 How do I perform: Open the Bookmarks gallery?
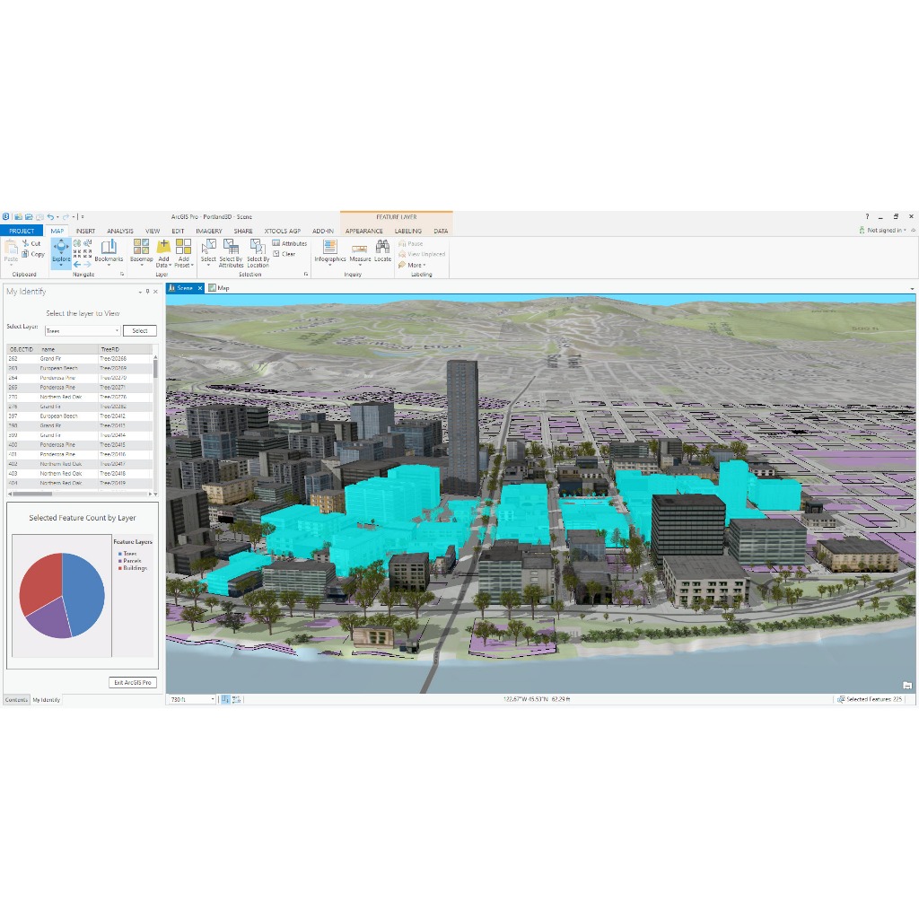(109, 252)
